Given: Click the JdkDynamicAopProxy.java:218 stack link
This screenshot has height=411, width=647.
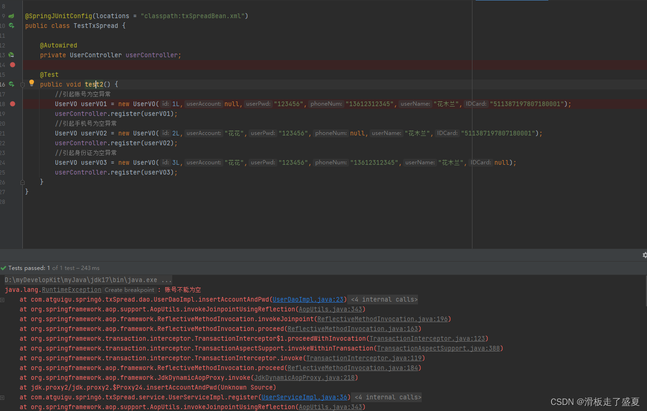Looking at the screenshot, I should tap(304, 378).
